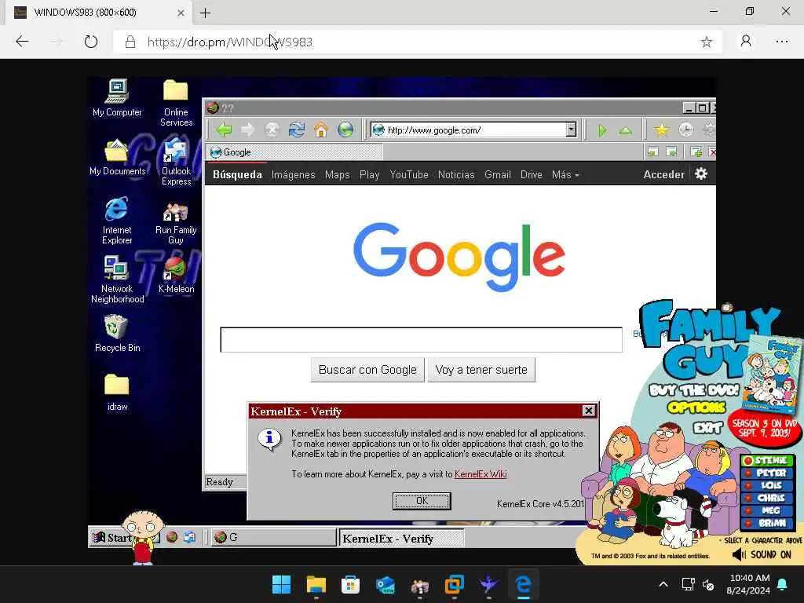Viewport: 804px width, 603px height.
Task: Open Drive in Google navigation bar
Action: (x=532, y=175)
